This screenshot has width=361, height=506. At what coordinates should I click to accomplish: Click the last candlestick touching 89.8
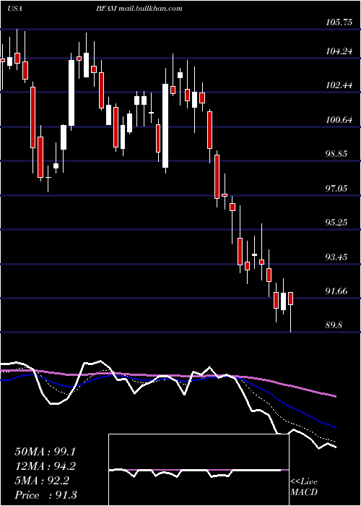(x=291, y=312)
